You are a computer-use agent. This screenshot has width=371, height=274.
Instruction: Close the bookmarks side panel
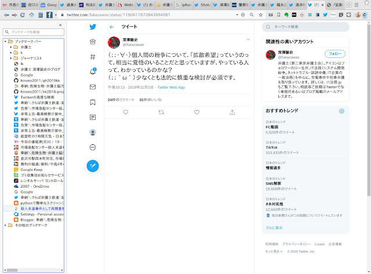pyautogui.click(x=60, y=25)
